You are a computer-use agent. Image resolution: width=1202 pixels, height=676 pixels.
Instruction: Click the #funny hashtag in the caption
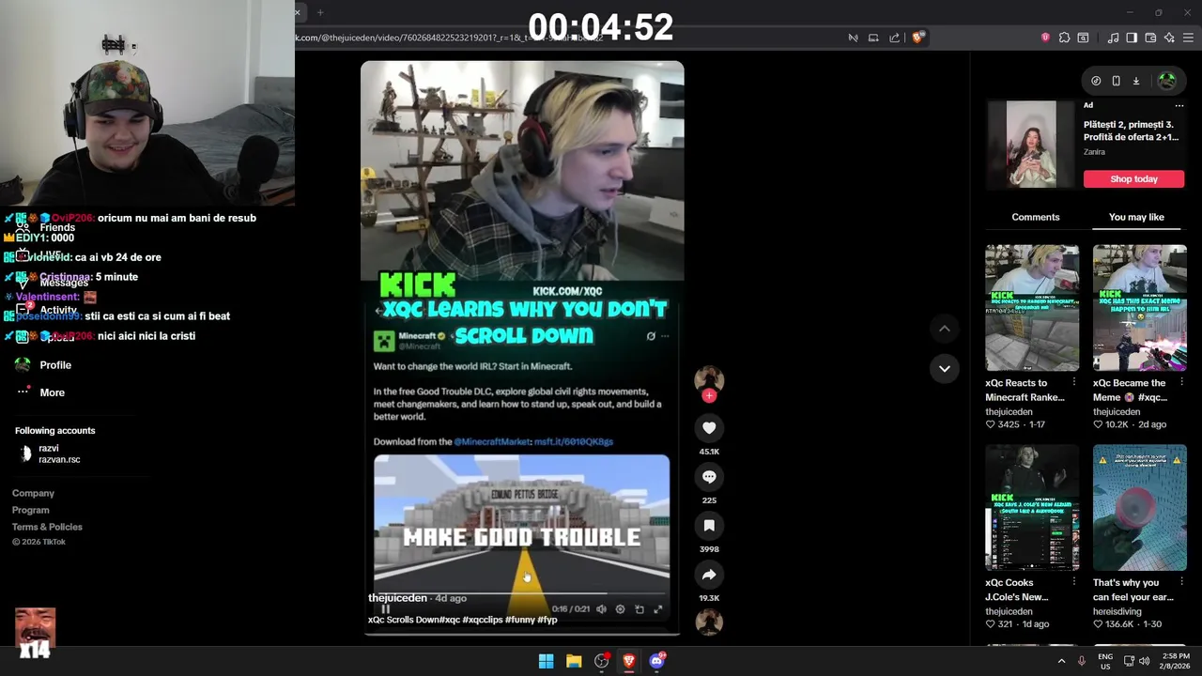(519, 620)
